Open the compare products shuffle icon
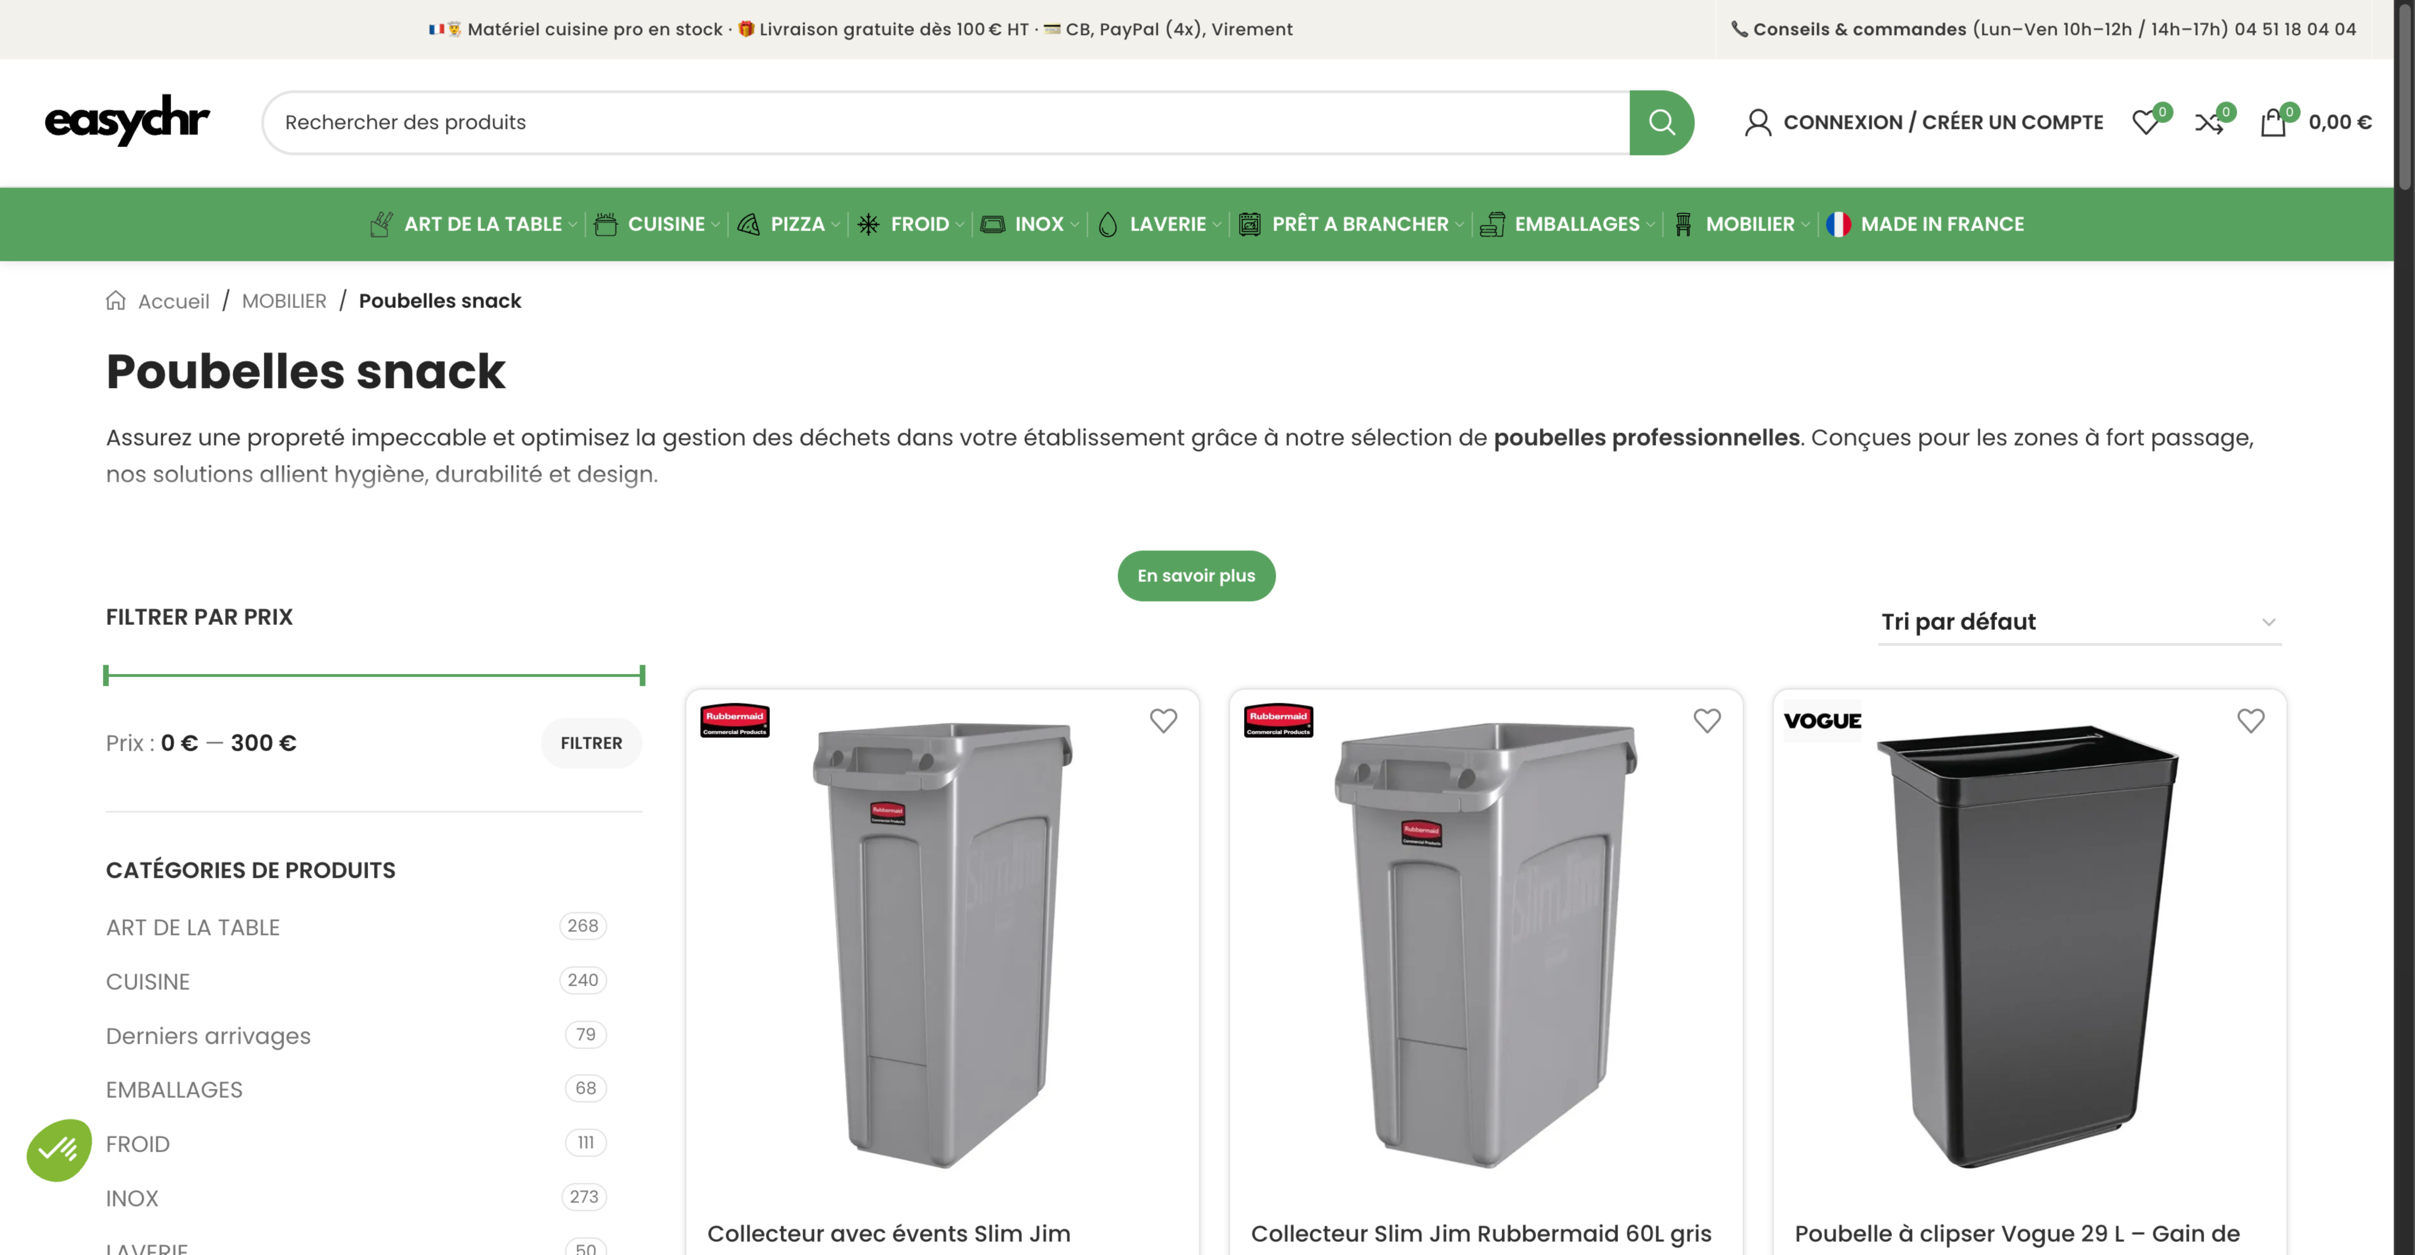2415x1255 pixels. click(2209, 123)
